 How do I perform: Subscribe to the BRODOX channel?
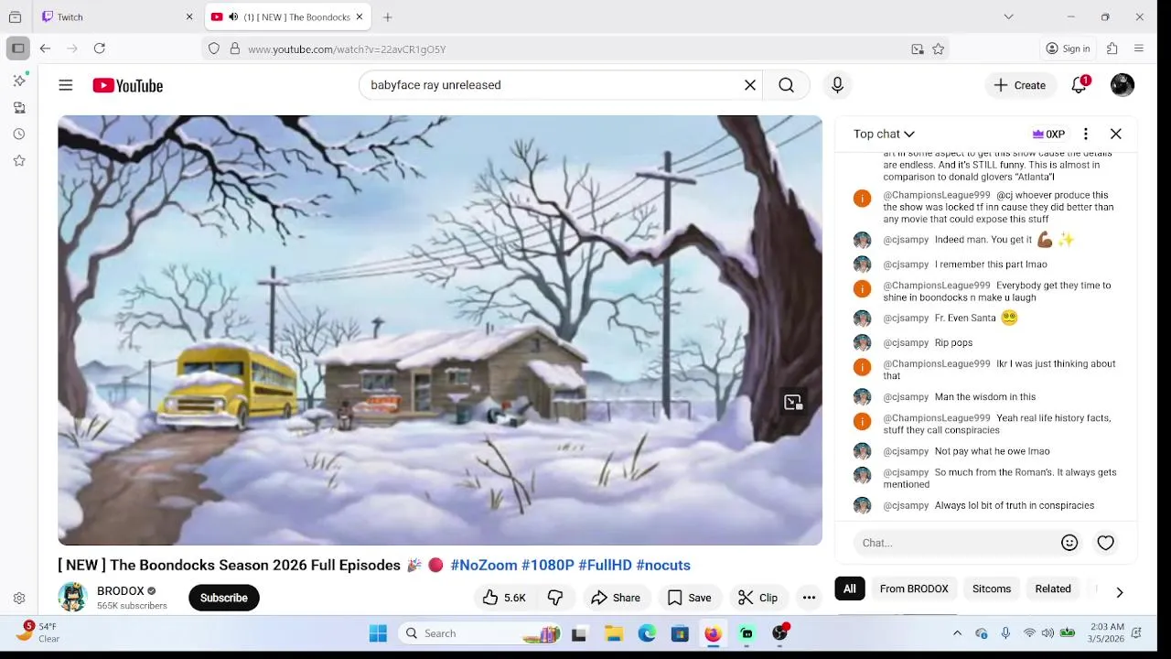click(x=224, y=598)
